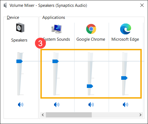
Task: Click the Speakers volume slider handle
Action: tap(19, 61)
